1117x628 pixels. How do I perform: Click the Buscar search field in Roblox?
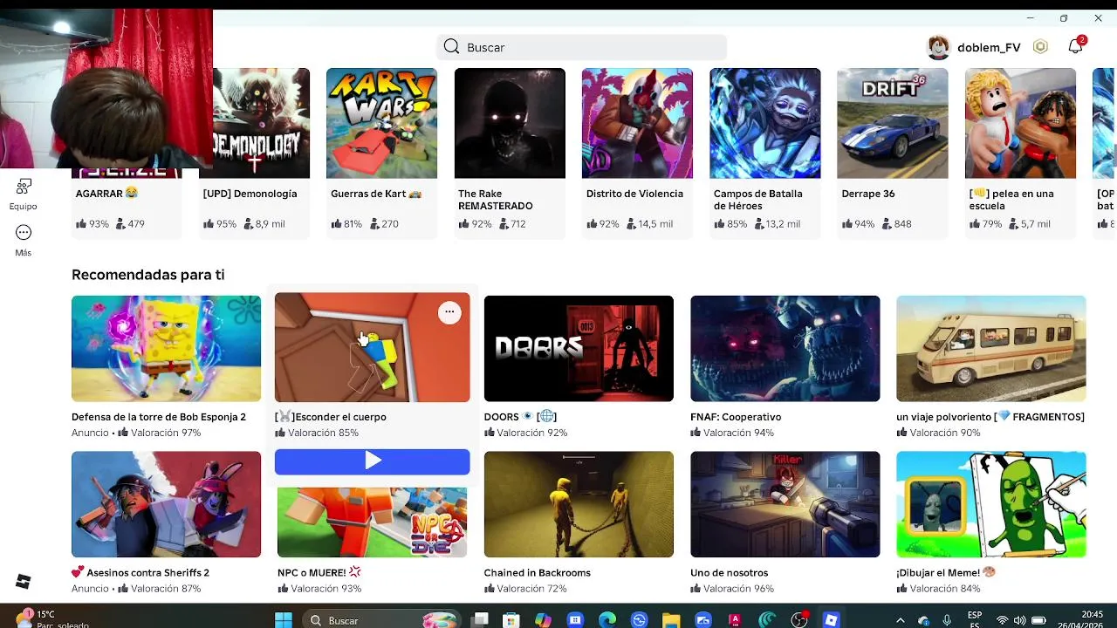pyautogui.click(x=581, y=47)
